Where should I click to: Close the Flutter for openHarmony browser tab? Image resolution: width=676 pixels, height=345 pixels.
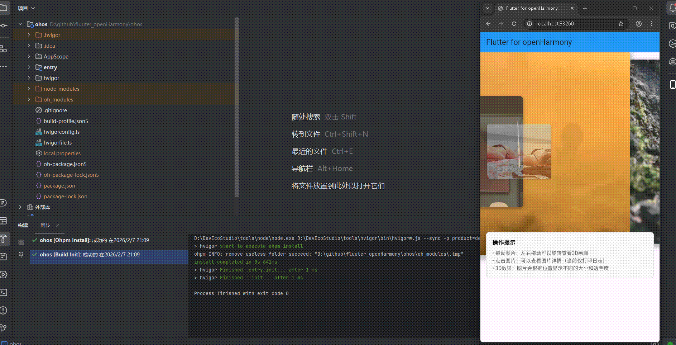572,8
